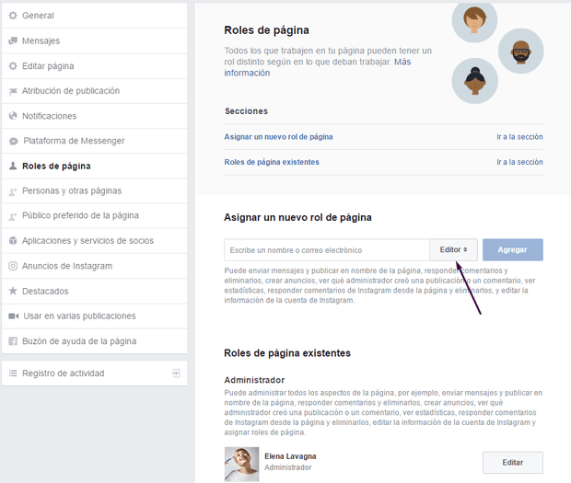Open the Mensajes settings section
571x483 pixels.
pyautogui.click(x=94, y=40)
